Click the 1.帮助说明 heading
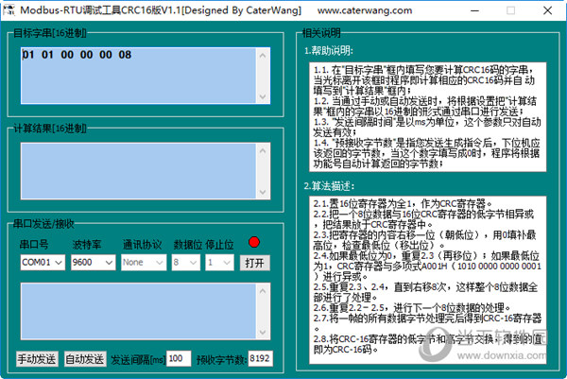Screen dimensions: 567x379 [328, 51]
